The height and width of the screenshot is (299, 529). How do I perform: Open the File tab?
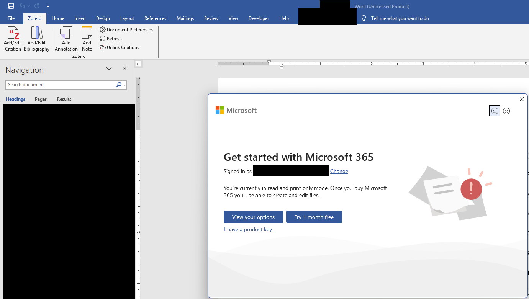[11, 18]
